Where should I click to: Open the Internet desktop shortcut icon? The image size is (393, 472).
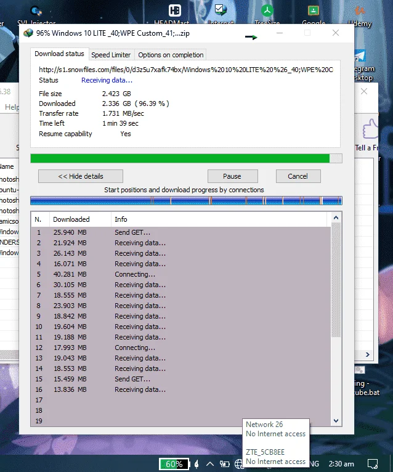point(221,10)
